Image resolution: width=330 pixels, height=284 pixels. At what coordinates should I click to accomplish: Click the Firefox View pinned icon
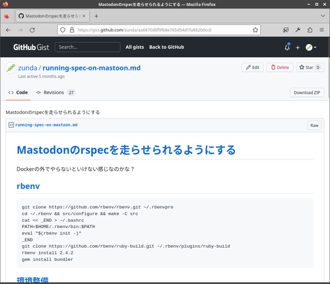7,16
